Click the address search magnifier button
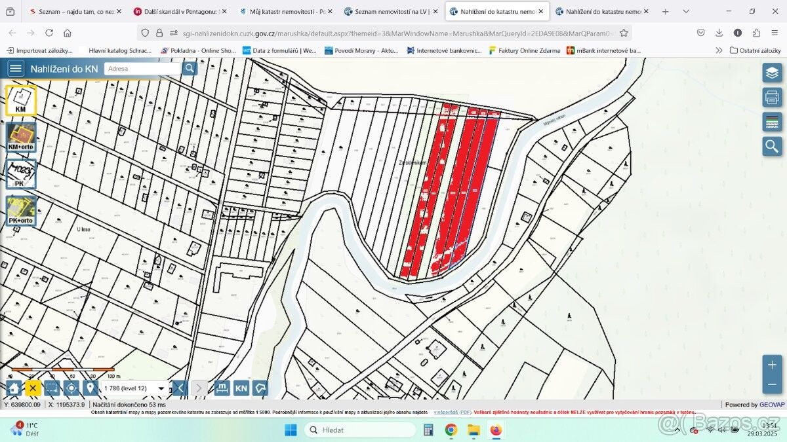 pyautogui.click(x=190, y=68)
